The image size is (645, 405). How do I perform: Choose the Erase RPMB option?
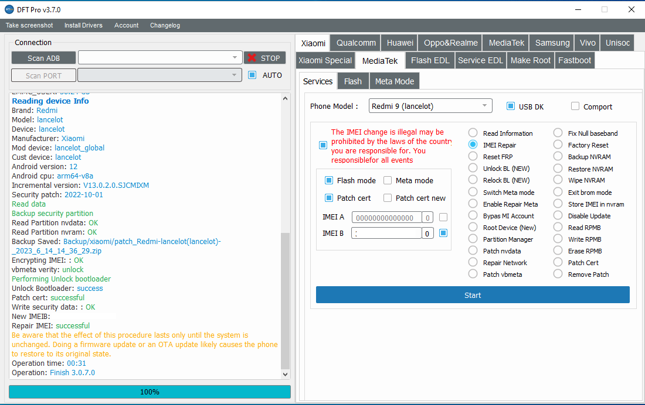[x=558, y=250]
